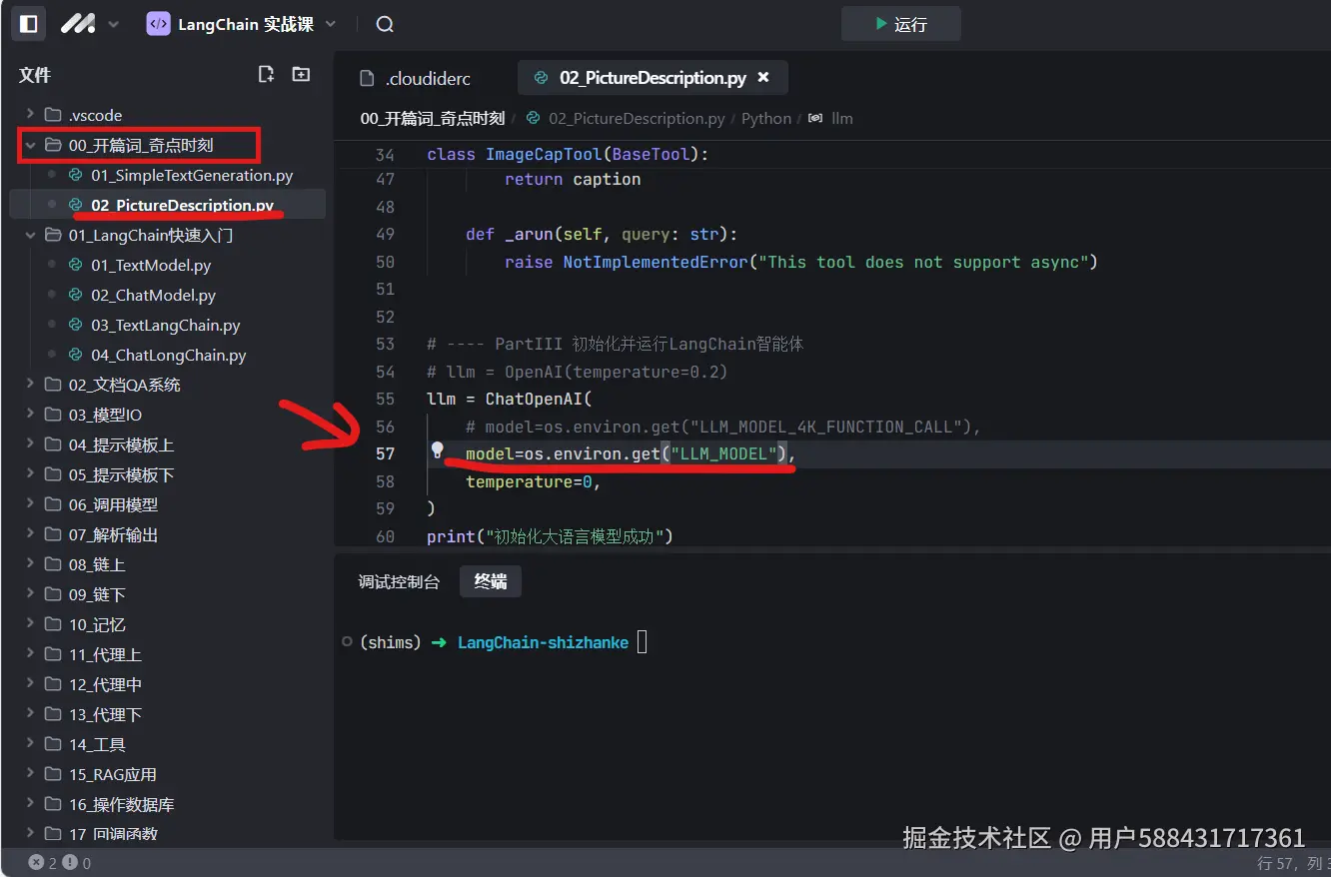
Task: Click on temperature=0 code line
Action: pos(533,481)
